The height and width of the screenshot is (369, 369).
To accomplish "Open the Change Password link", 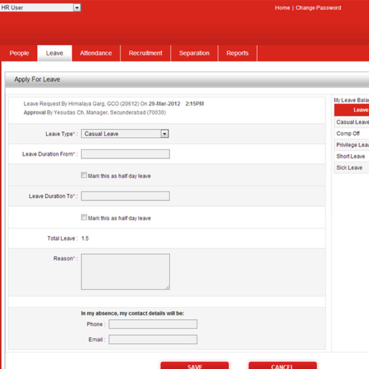I will 318,8.
